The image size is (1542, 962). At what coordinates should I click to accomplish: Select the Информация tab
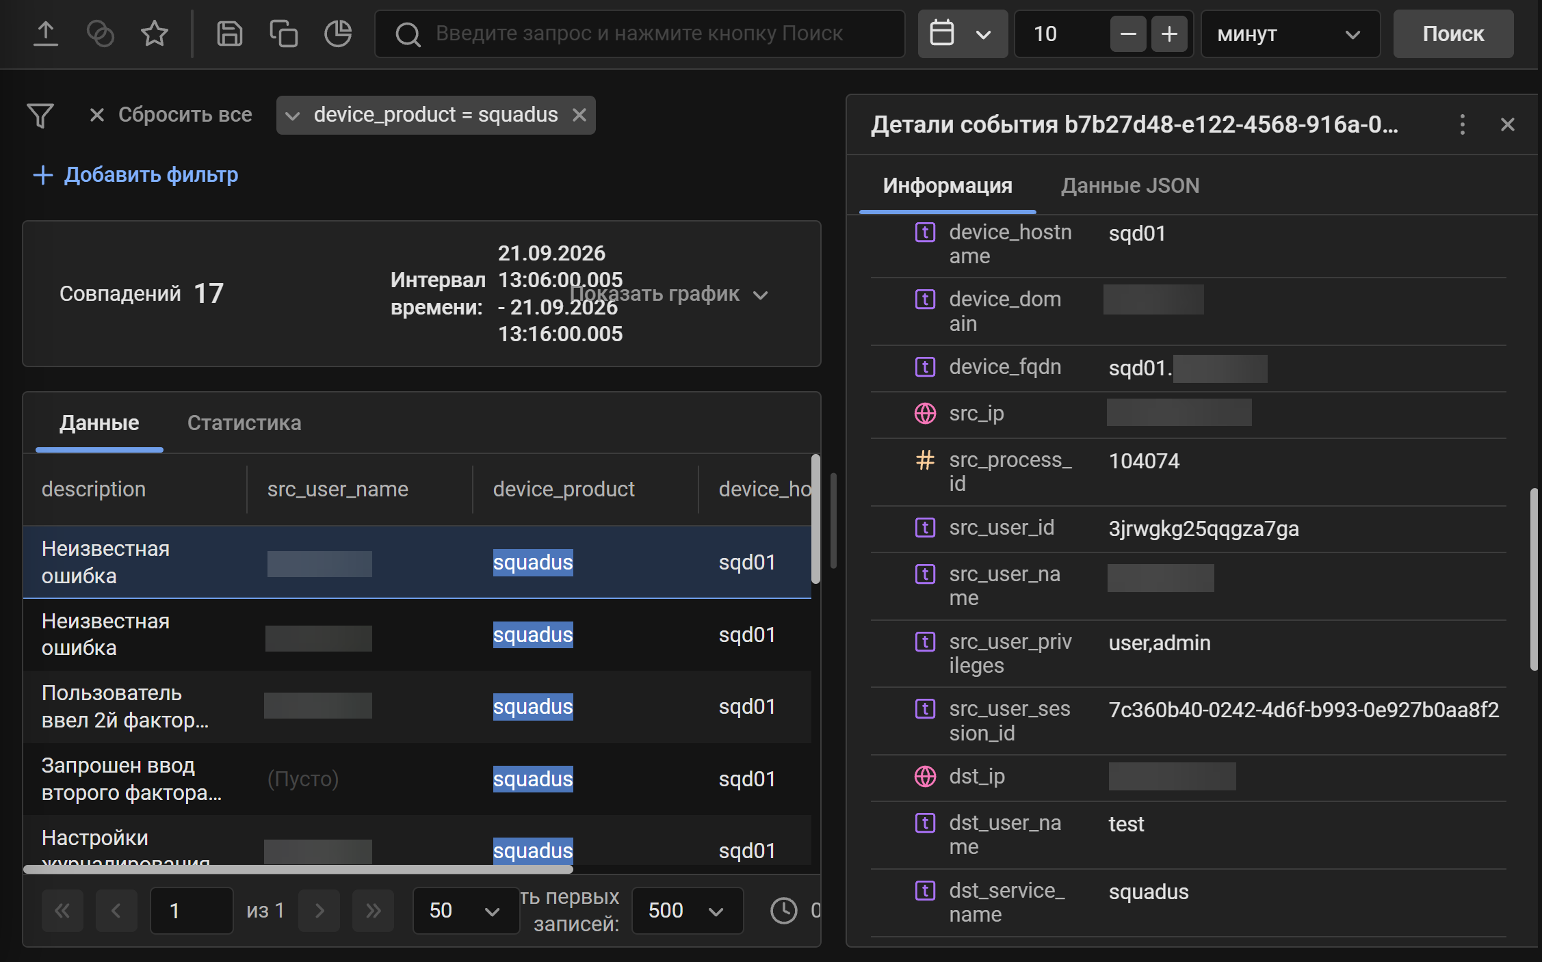948,186
